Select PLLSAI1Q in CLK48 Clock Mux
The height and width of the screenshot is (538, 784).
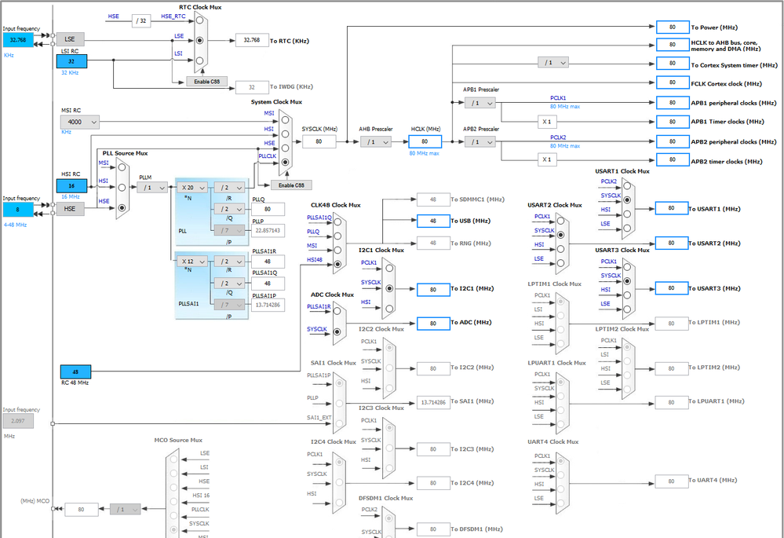click(x=337, y=221)
